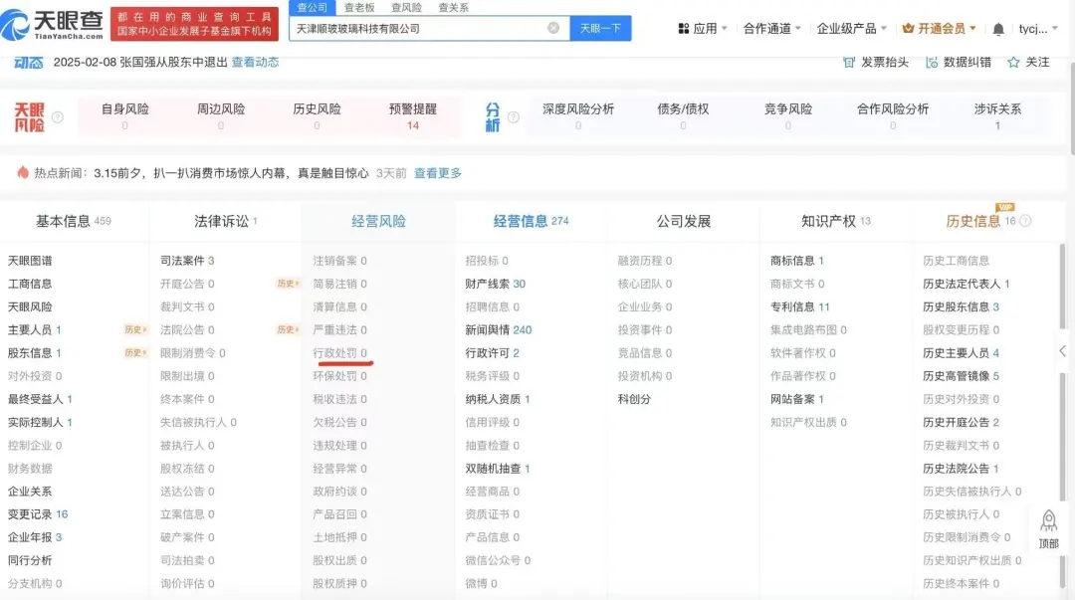Select the 查老板 search tab
1075x600 pixels.
359,8
